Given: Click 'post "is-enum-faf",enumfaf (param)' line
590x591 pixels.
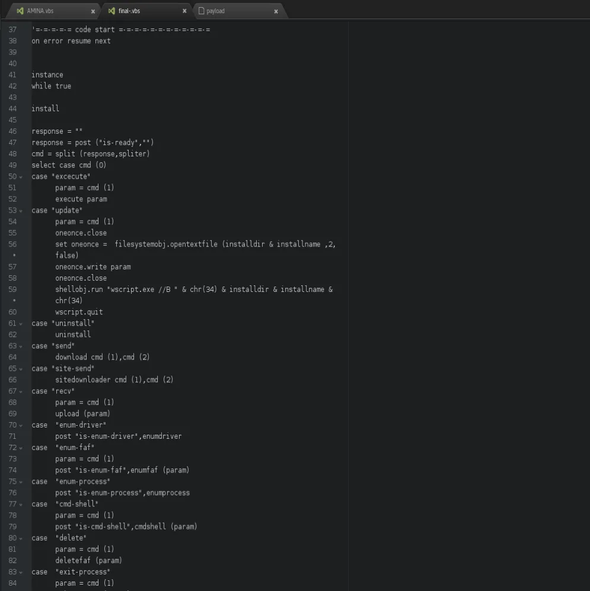Looking at the screenshot, I should click(x=122, y=470).
